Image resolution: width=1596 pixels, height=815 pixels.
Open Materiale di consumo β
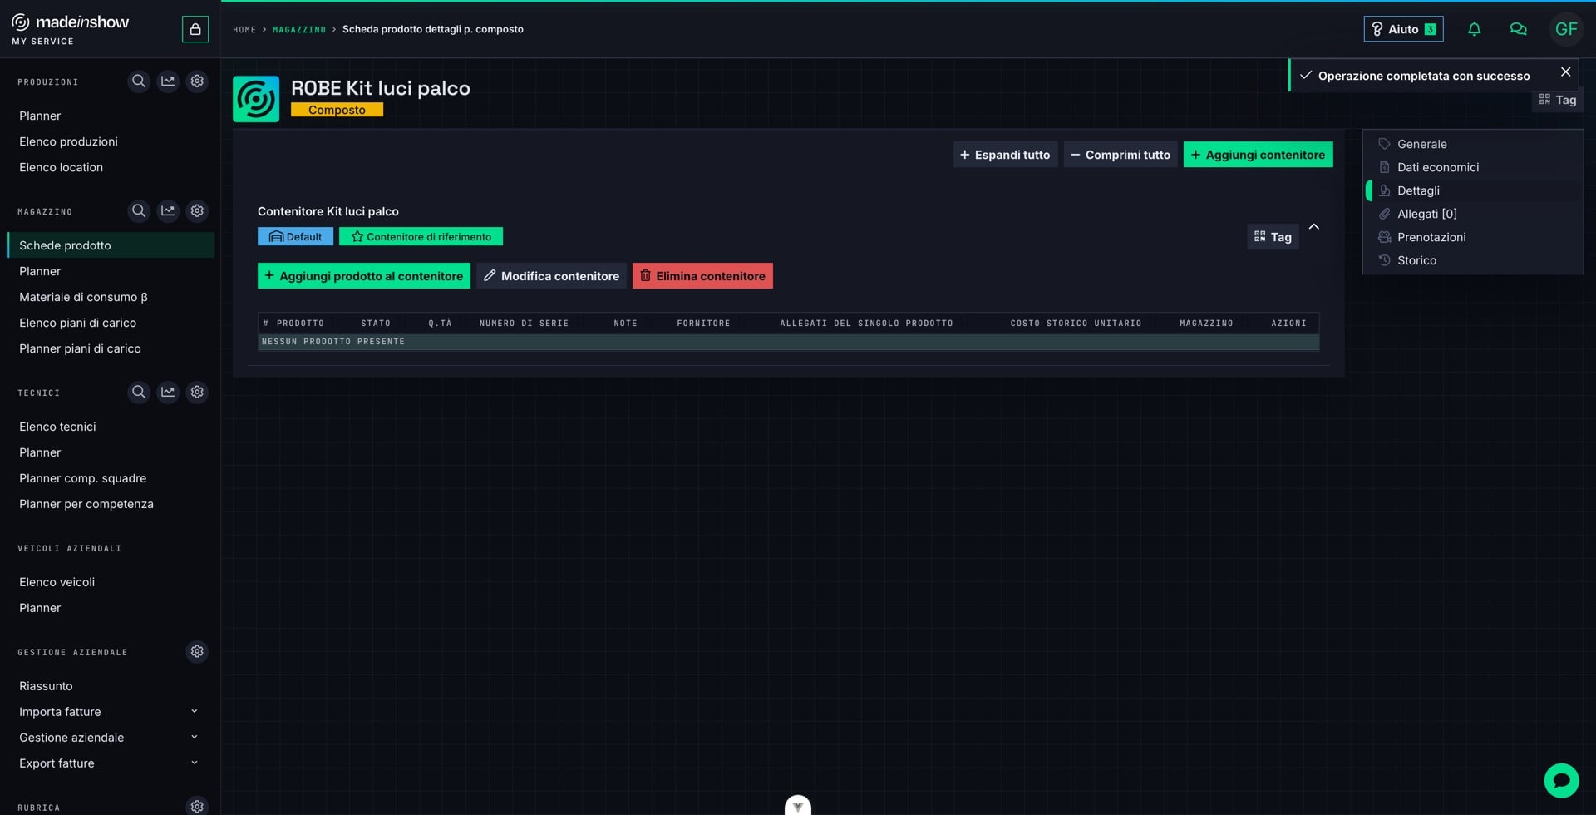click(83, 297)
